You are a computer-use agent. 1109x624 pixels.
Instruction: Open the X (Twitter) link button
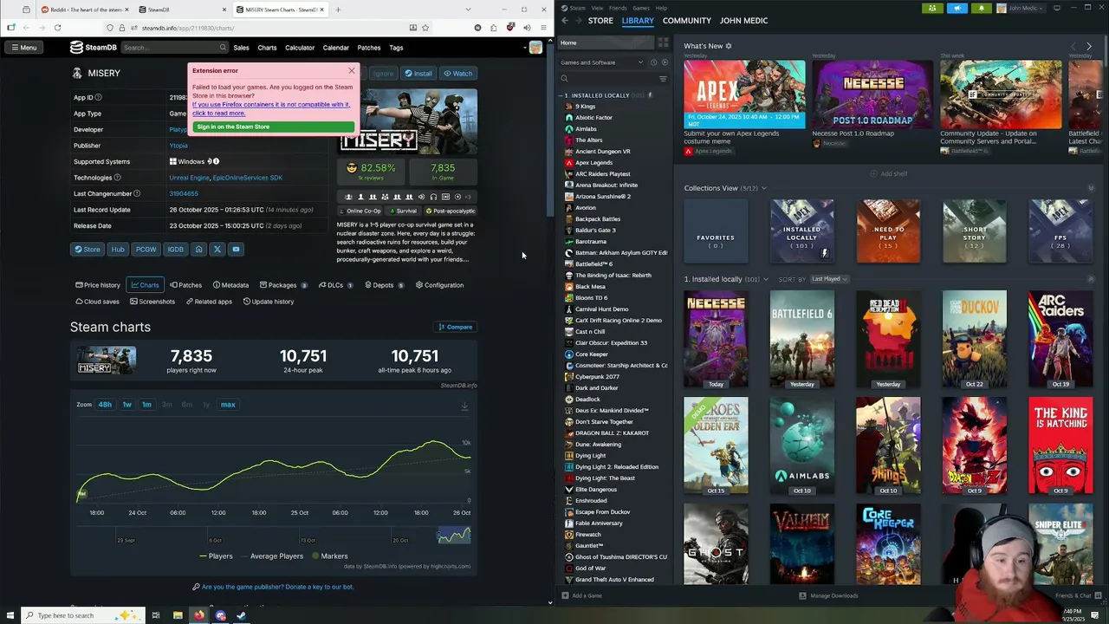(x=217, y=250)
